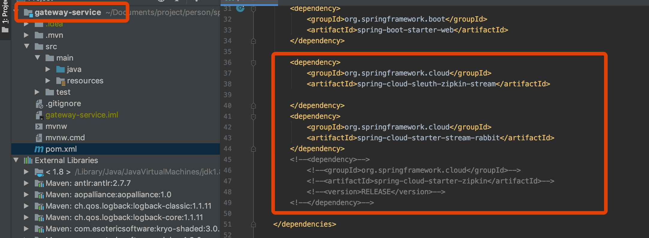Viewport: 649px width, 238px height.
Task: Click the logback-classic library icon
Action: point(39,206)
